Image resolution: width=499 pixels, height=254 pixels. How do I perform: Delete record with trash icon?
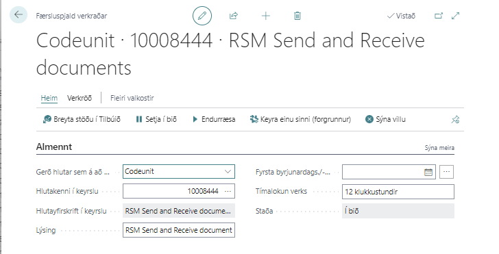click(297, 16)
